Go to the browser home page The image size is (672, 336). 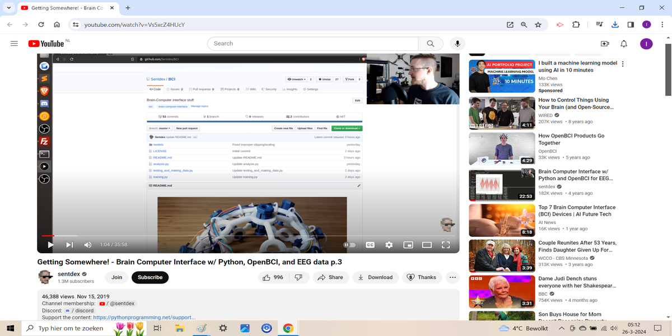[x=57, y=25]
